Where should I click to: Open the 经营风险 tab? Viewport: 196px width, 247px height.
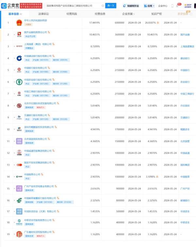[x=72, y=14]
